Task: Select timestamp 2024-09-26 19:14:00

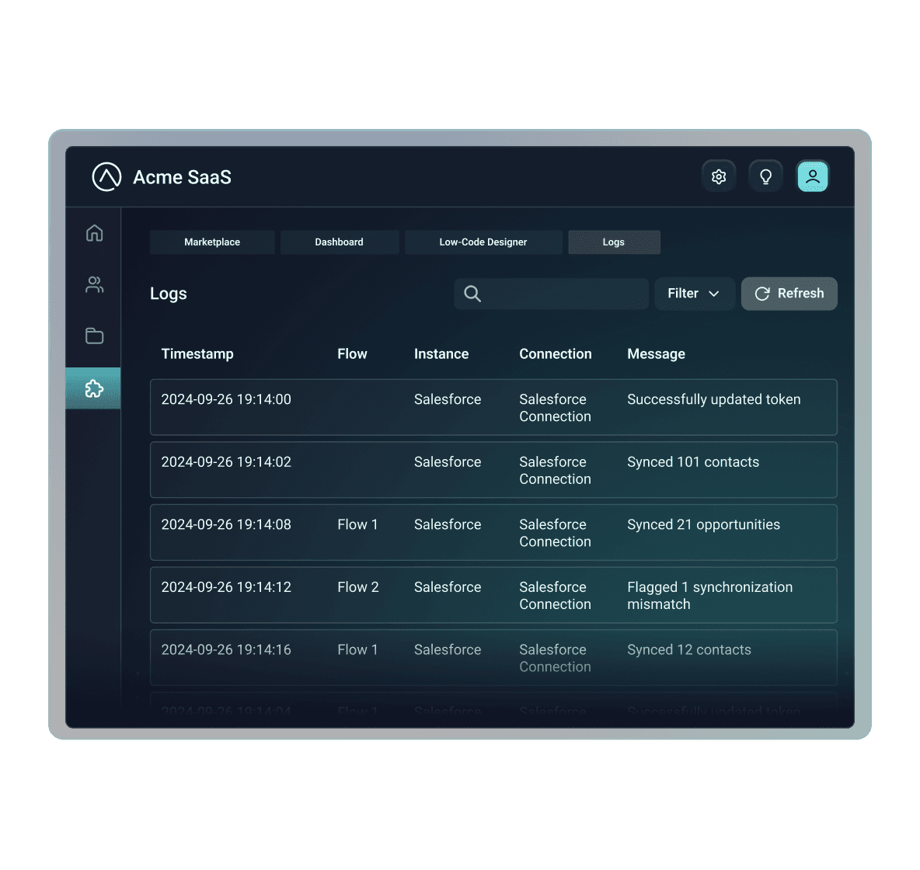Action: [226, 399]
